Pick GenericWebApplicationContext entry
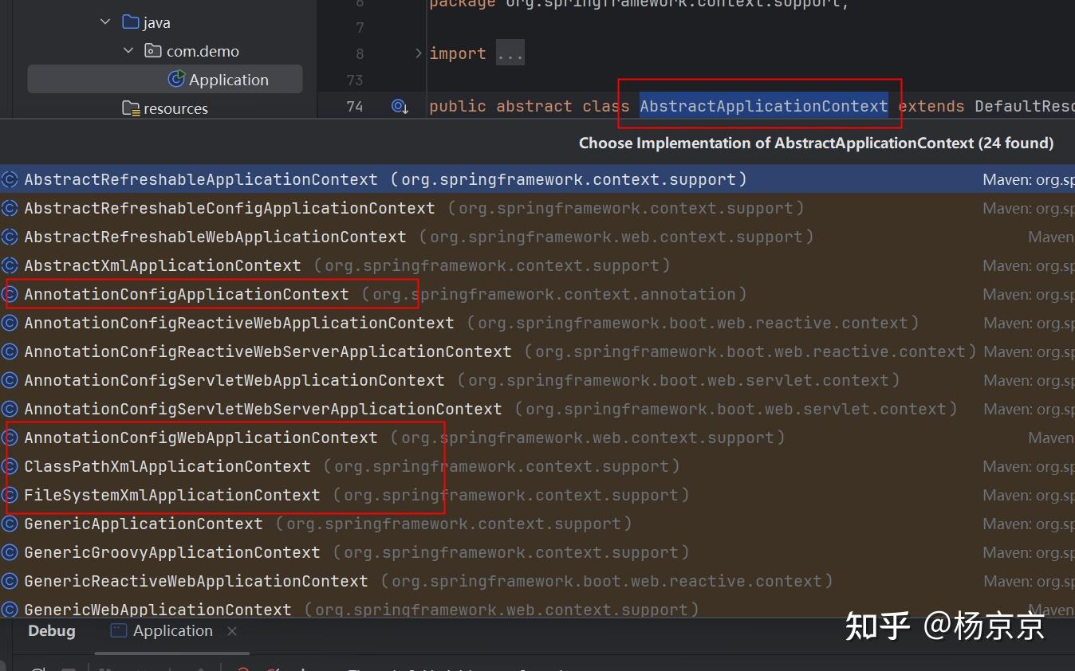Viewport: 1075px width, 671px height. point(537,608)
